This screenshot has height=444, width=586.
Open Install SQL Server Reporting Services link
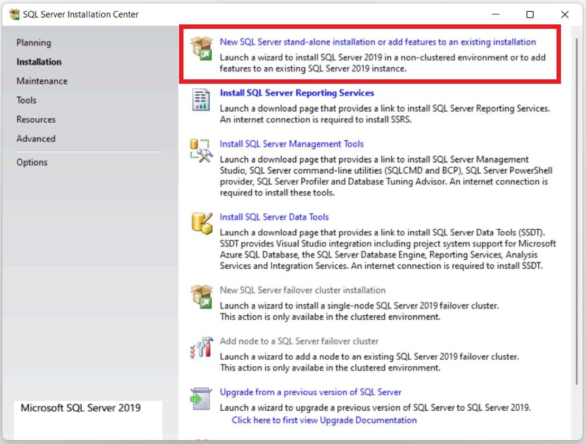point(297,93)
